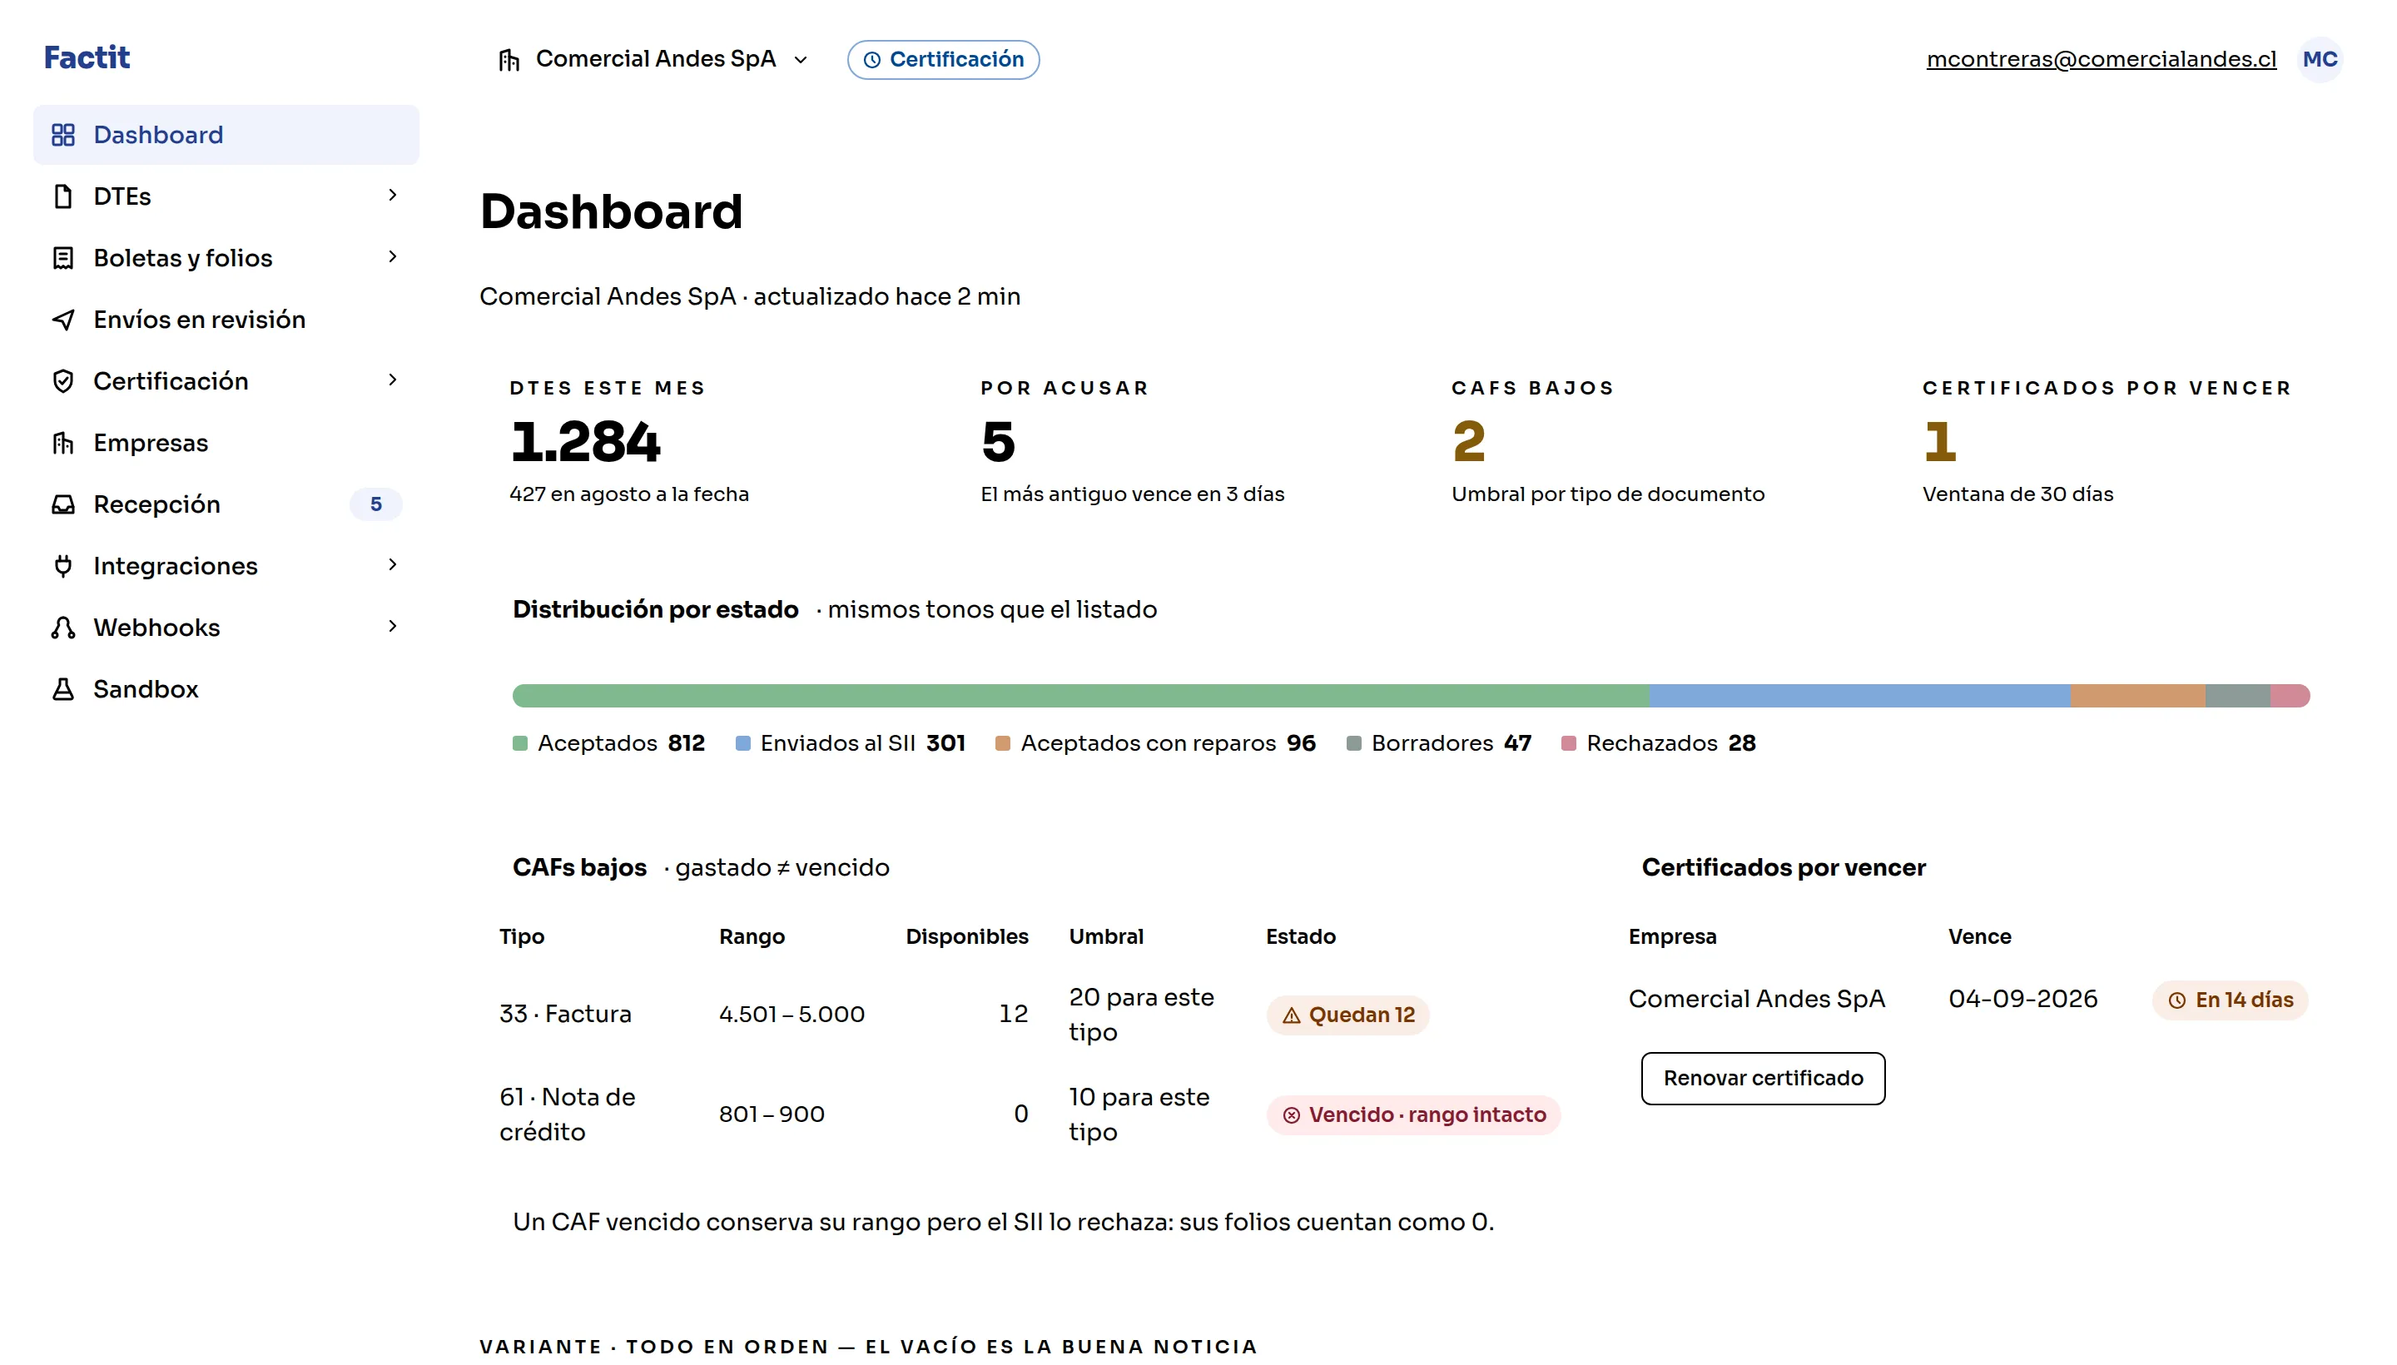Click the Dashboard grid icon in sidebar
Image resolution: width=2397 pixels, height=1365 pixels.
(x=62, y=135)
